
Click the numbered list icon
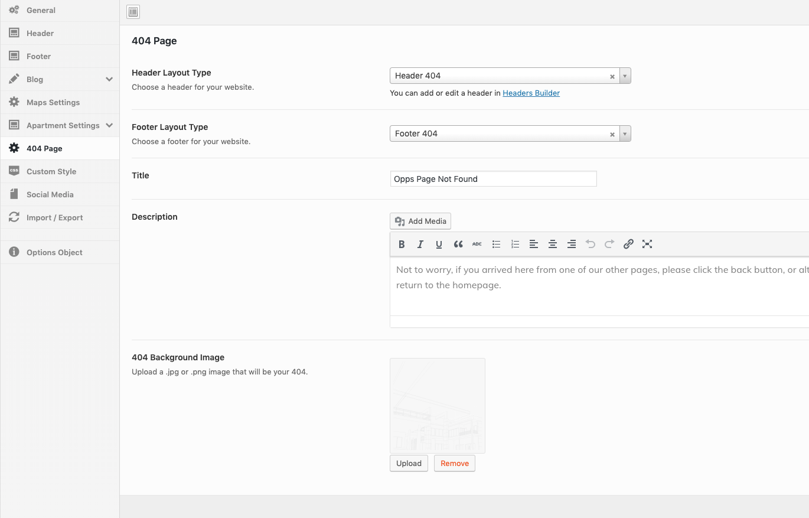(515, 244)
